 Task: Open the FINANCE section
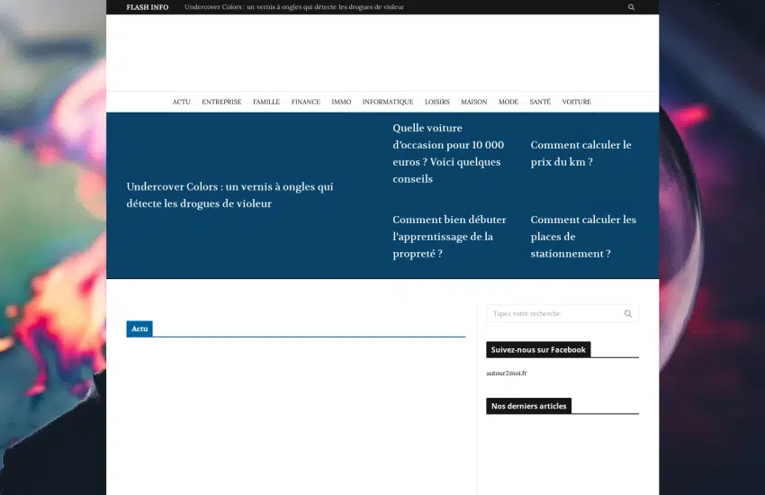coord(305,103)
